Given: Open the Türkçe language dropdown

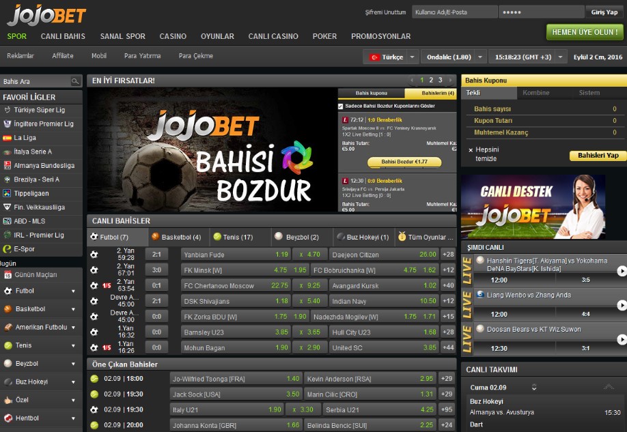Looking at the screenshot, I should (x=413, y=57).
